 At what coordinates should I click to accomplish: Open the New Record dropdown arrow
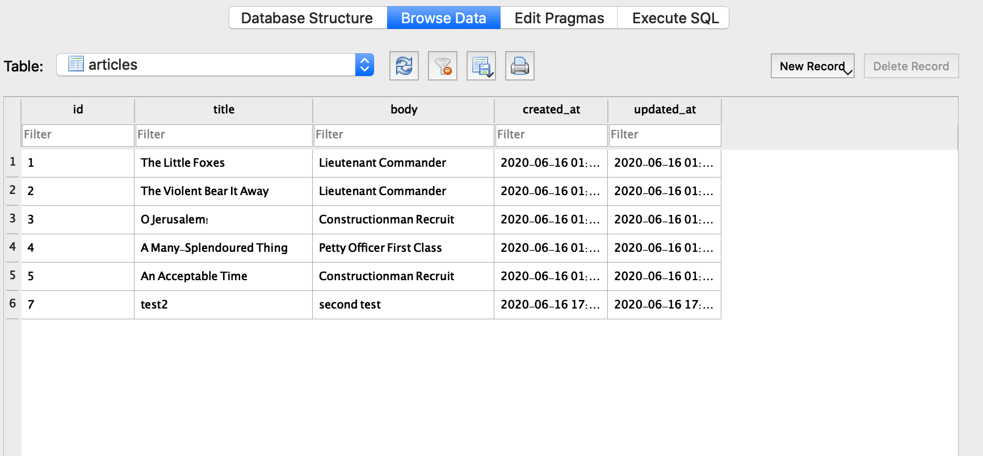click(x=848, y=71)
